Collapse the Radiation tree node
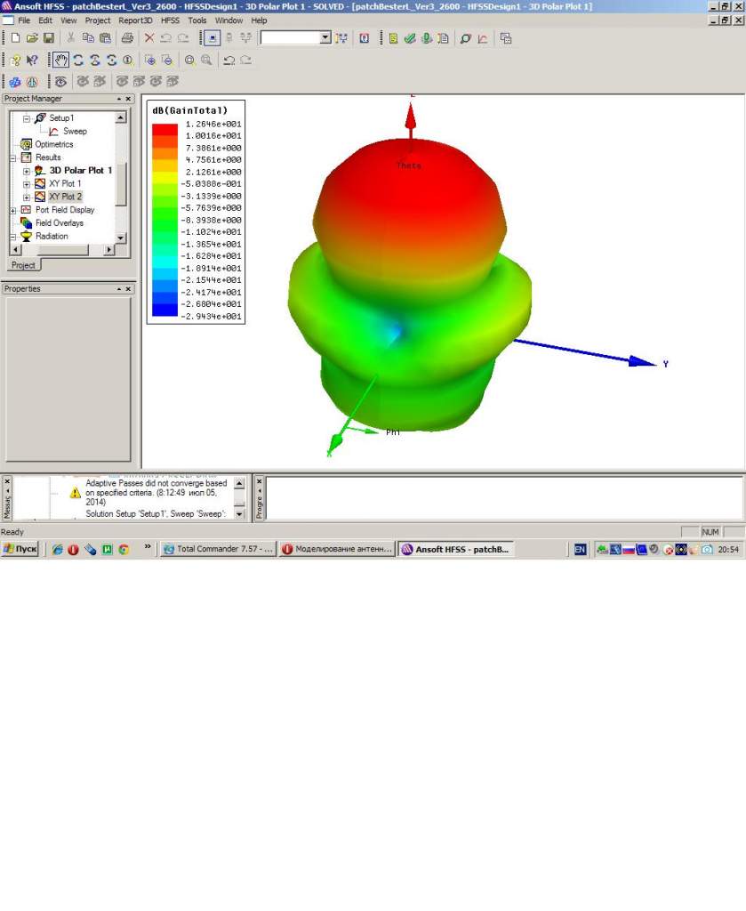 [x=12, y=237]
